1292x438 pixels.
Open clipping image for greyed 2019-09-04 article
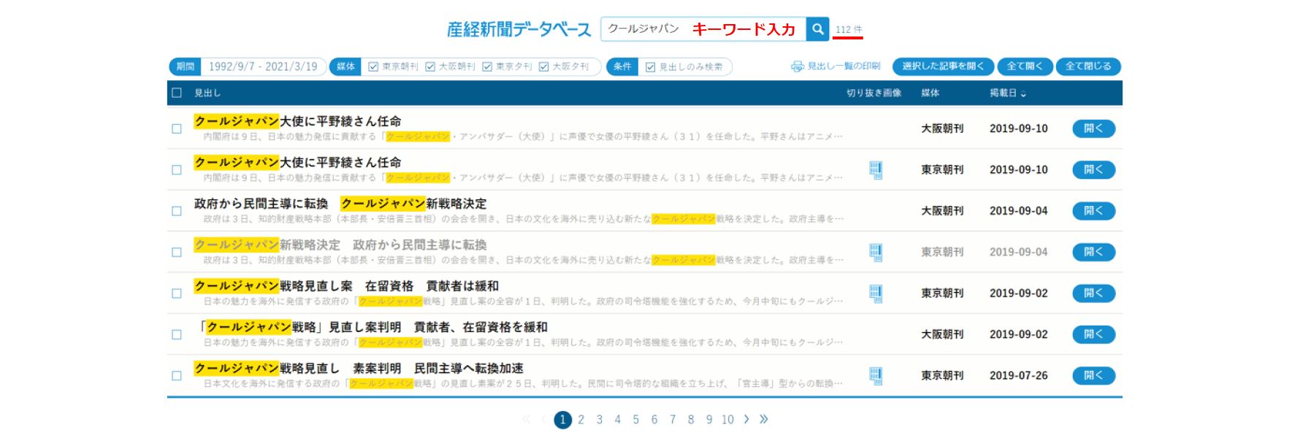[x=876, y=253]
